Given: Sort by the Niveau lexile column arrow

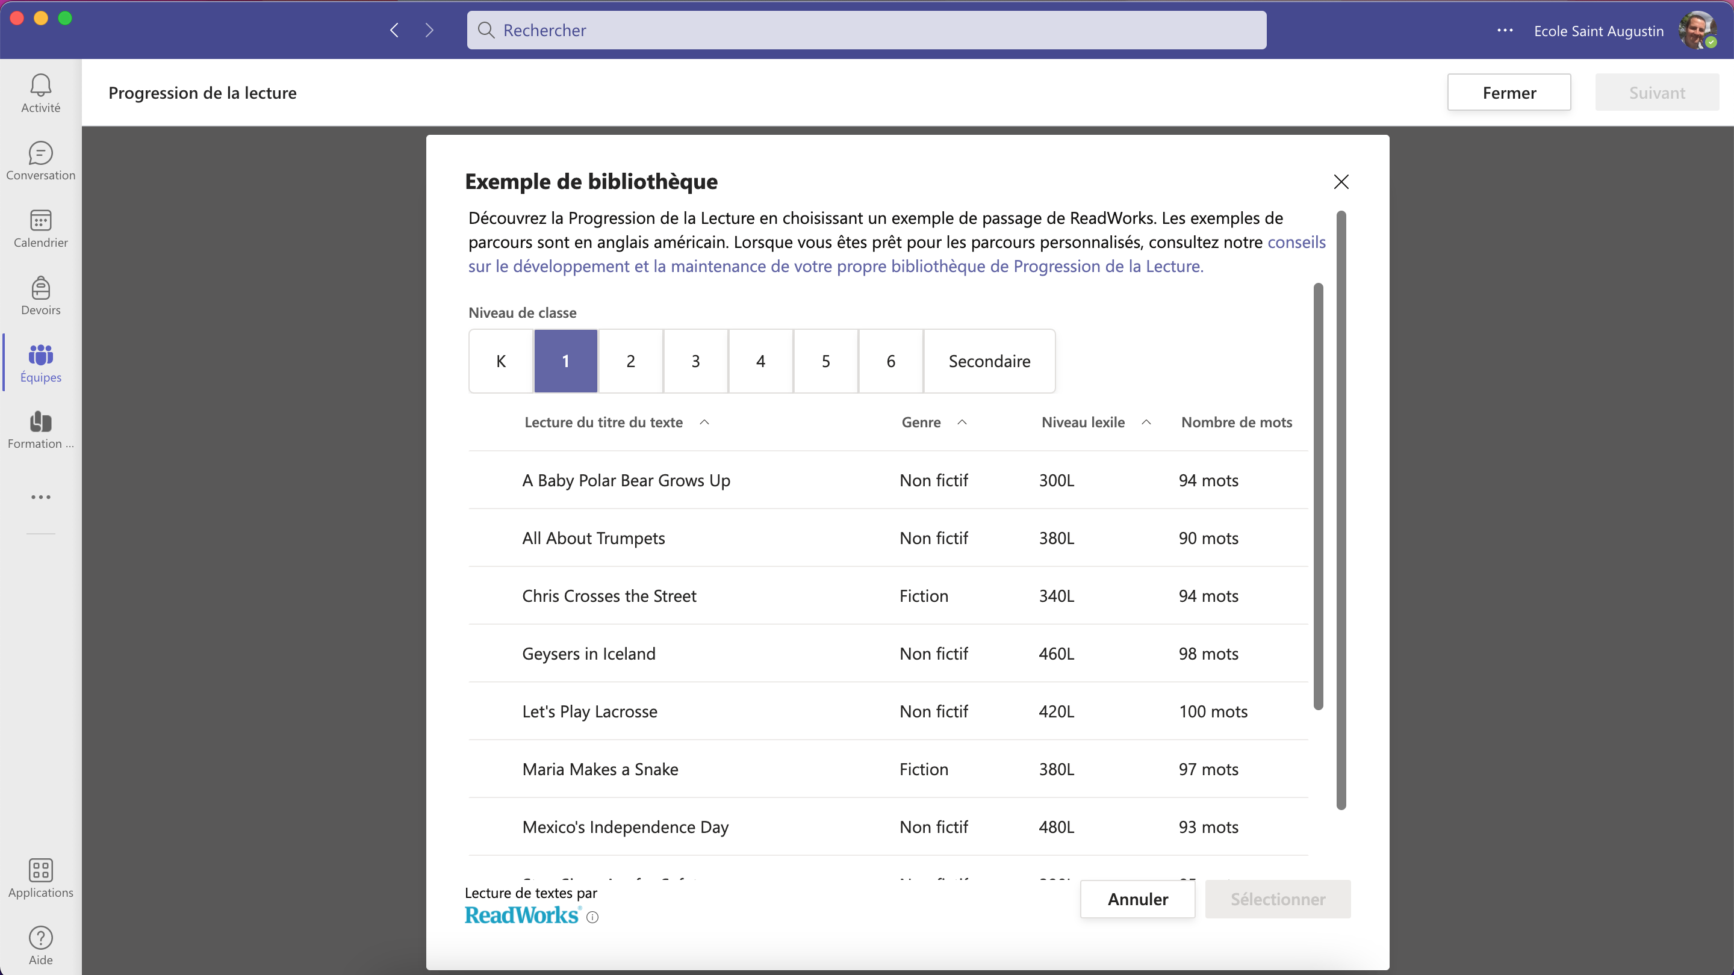Looking at the screenshot, I should click(x=1146, y=422).
